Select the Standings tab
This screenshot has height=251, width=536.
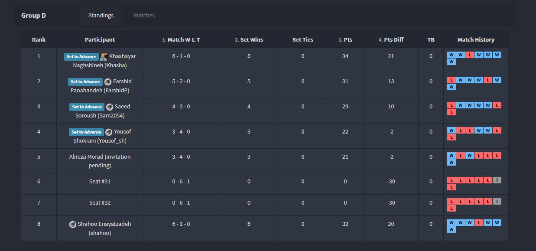pos(101,16)
